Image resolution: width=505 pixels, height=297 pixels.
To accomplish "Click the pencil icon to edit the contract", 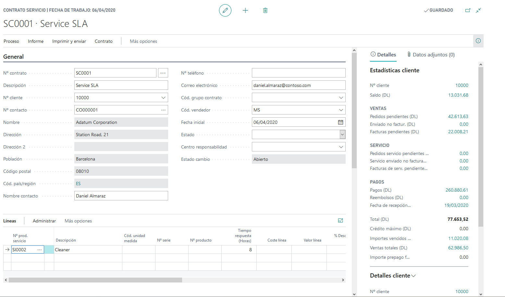I will (225, 10).
